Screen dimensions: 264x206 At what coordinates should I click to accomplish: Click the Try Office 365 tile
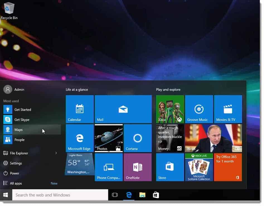[228, 167]
